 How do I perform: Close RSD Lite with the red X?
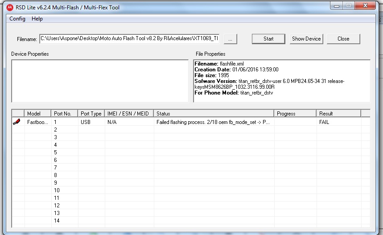coord(365,6)
